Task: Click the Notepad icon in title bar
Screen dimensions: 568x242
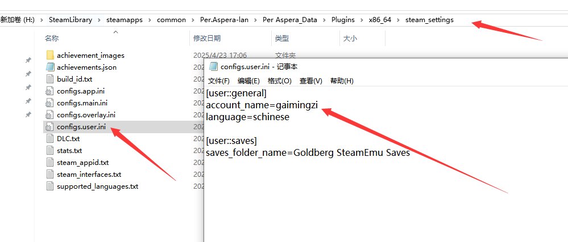Action: (214, 67)
